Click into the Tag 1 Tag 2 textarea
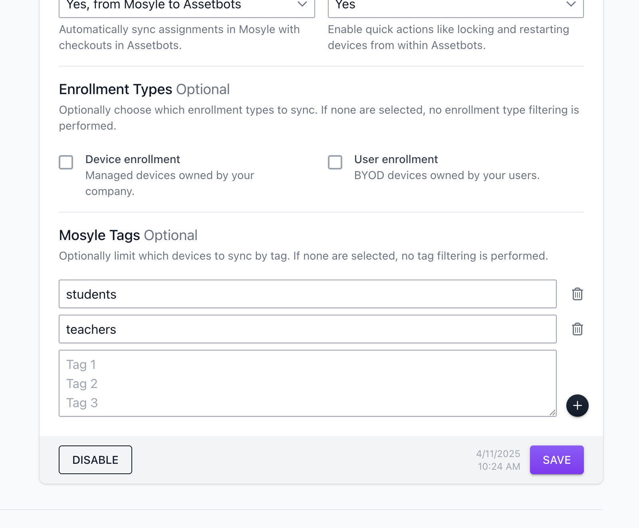This screenshot has width=639, height=528. tap(308, 383)
